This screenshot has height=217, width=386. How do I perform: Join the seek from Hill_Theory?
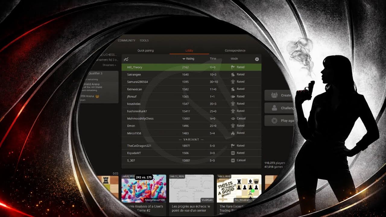[x=191, y=67]
